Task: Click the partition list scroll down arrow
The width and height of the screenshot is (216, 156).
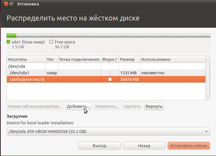Action: click(x=209, y=98)
